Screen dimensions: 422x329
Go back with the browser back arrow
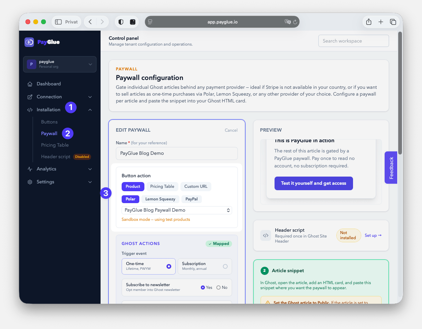[x=90, y=22]
